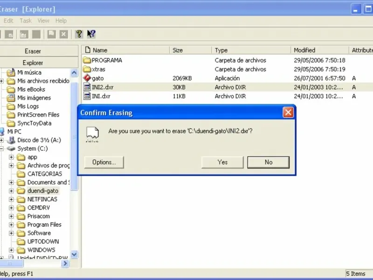Click the file icon next to INI2.dxr
Image resolution: width=373 pixels, height=280 pixels.
(87, 87)
